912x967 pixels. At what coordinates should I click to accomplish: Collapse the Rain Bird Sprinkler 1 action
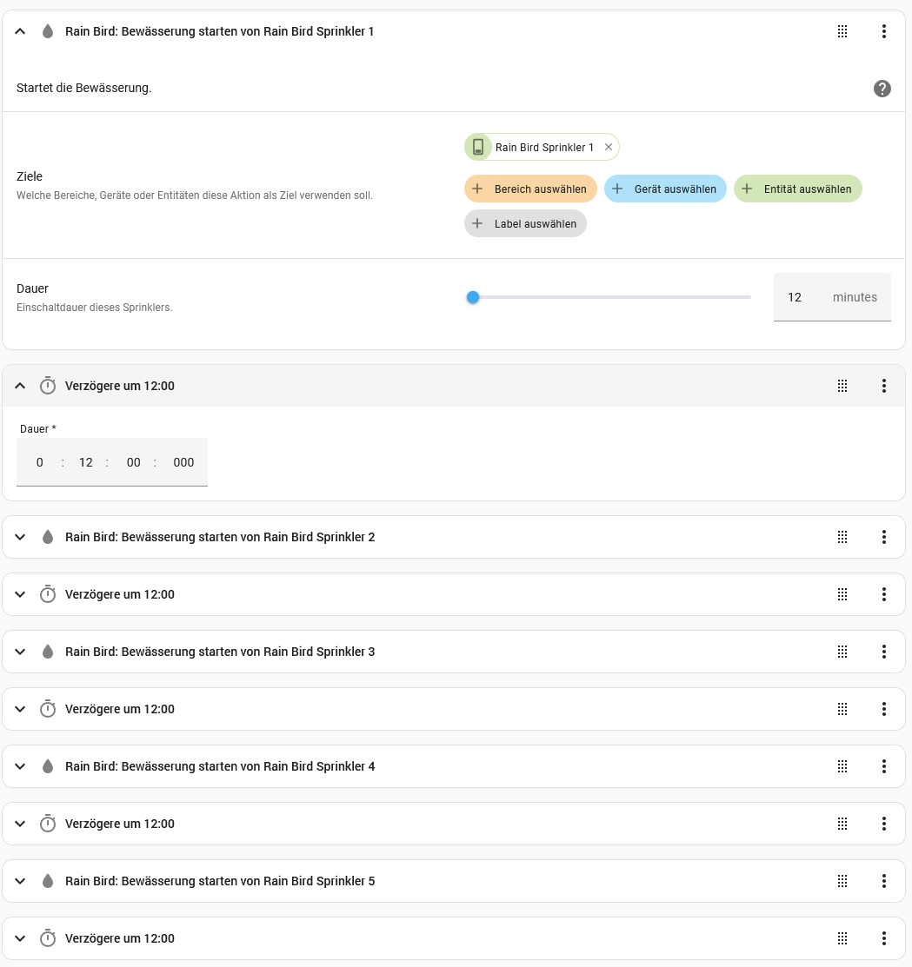click(20, 31)
